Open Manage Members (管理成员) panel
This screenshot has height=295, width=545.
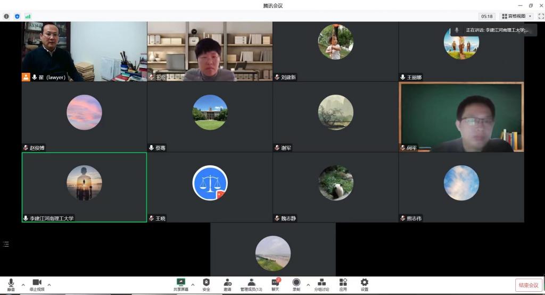251,284
